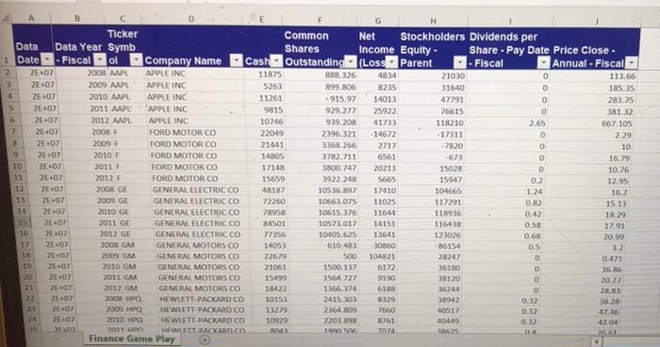
Task: Select price close value 47.46
Action: [609, 312]
